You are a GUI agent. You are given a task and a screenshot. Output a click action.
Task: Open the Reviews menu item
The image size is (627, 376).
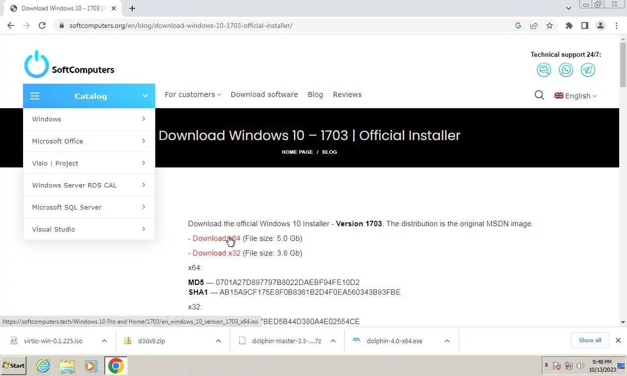[x=347, y=94]
